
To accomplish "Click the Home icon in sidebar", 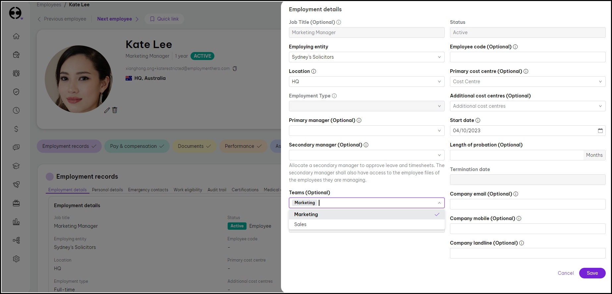I will pyautogui.click(x=16, y=36).
